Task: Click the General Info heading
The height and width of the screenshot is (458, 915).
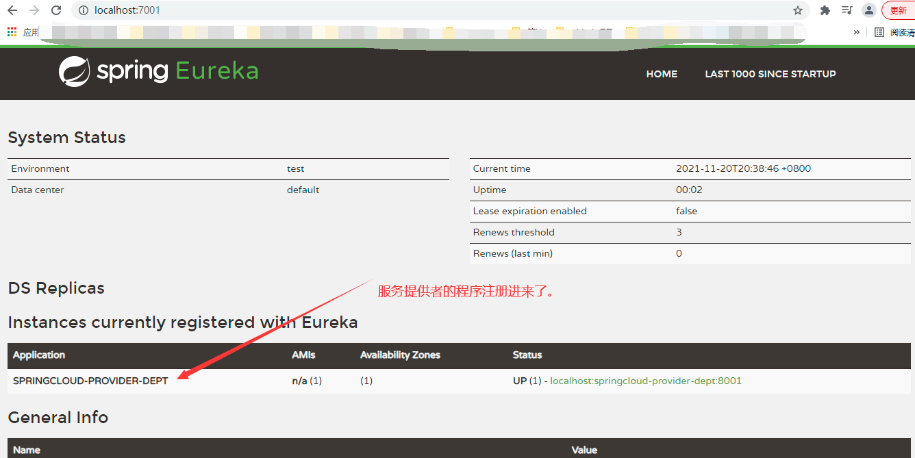Action: pos(58,418)
